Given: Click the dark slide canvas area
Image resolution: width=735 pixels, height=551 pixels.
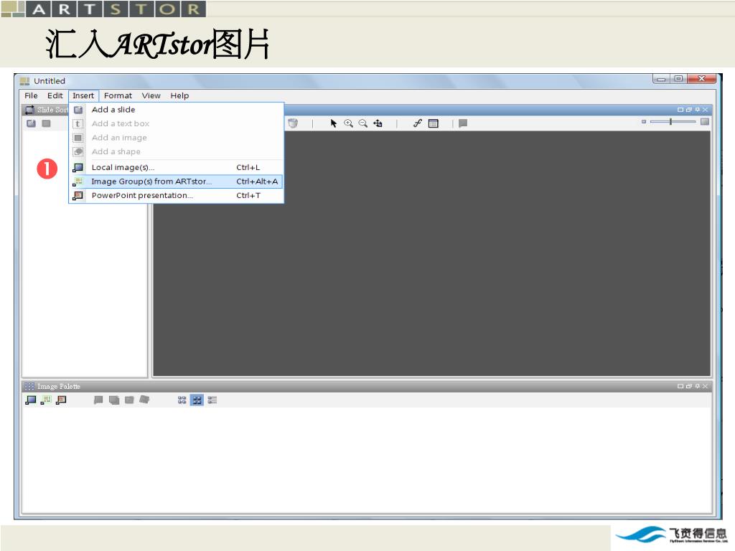Looking at the screenshot, I should tap(431, 253).
